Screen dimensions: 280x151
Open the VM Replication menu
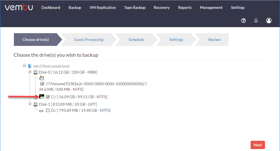(102, 7)
